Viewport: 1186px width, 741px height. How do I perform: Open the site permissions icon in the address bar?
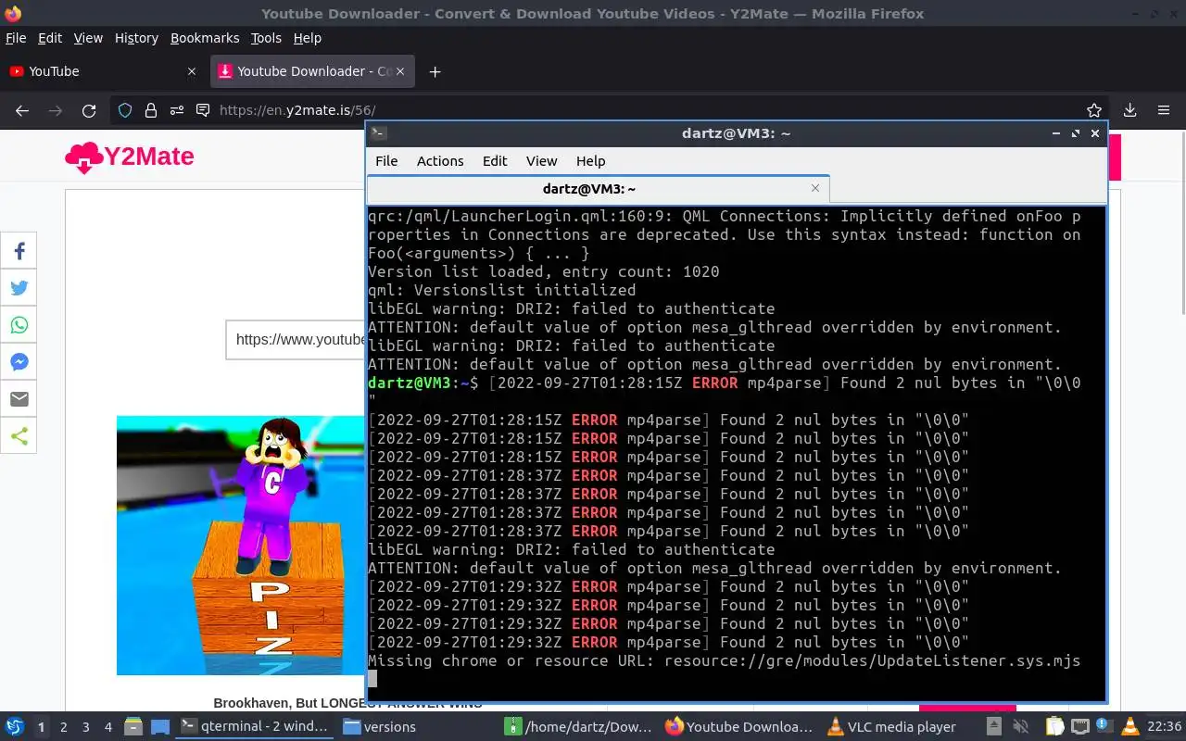click(x=177, y=110)
